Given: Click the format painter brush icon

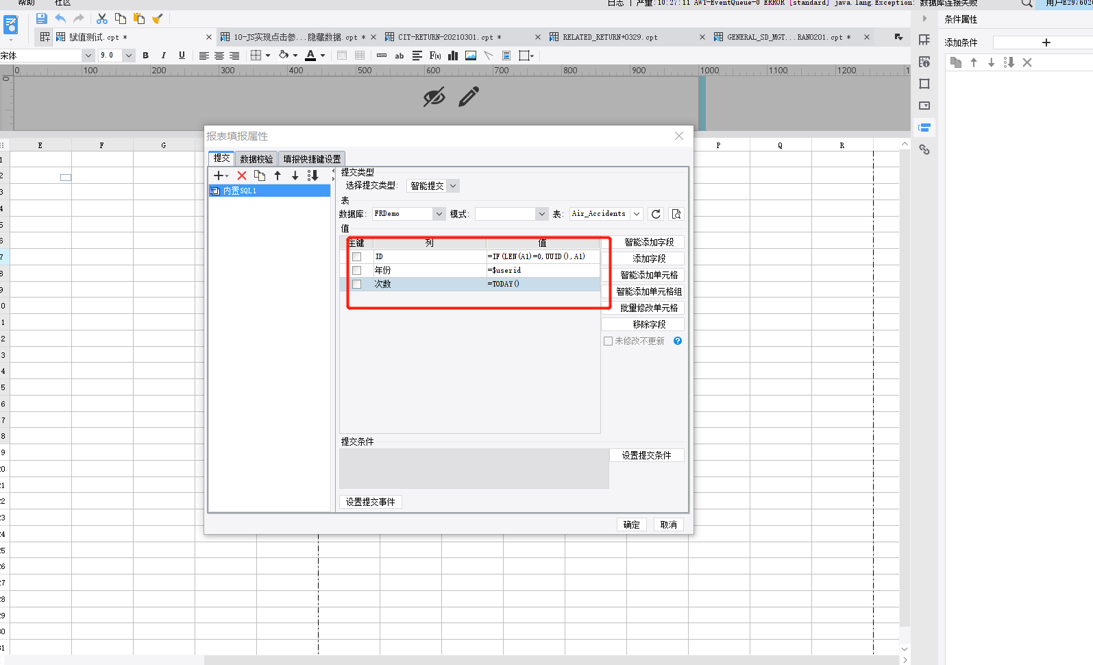Looking at the screenshot, I should [158, 19].
